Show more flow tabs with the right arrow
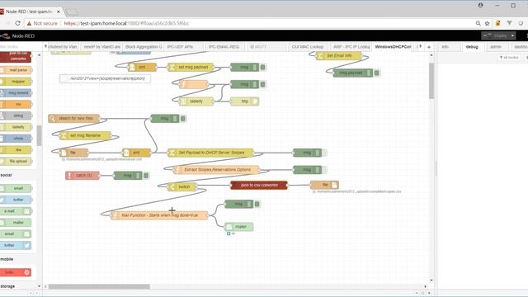Screen dimensions: 528x297 pos(420,46)
